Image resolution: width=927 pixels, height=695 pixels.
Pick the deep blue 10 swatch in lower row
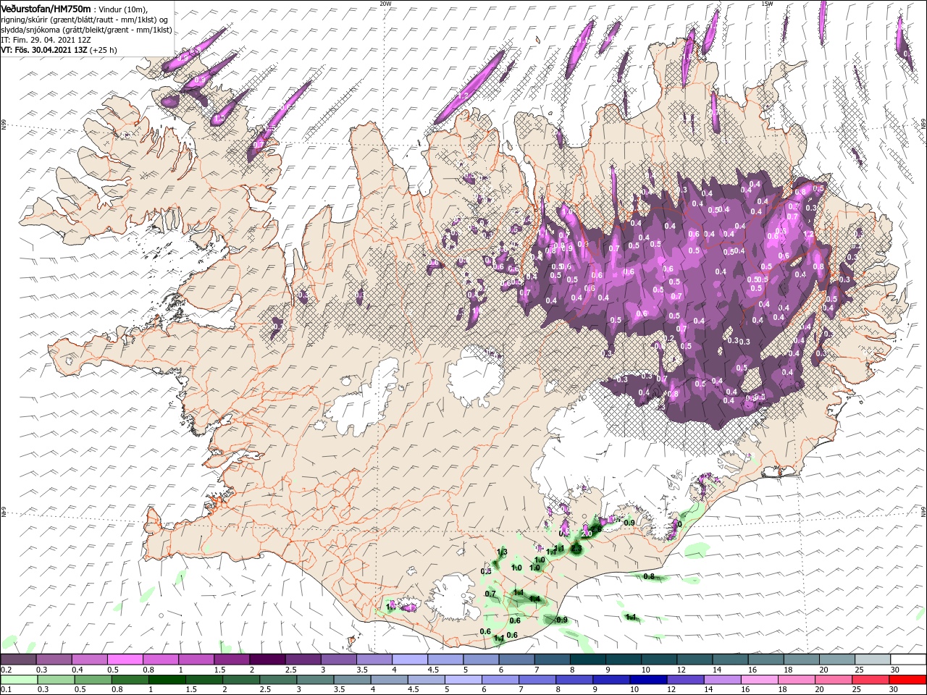648,680
